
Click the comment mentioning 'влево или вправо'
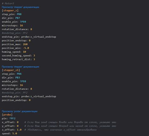point(70,122)
